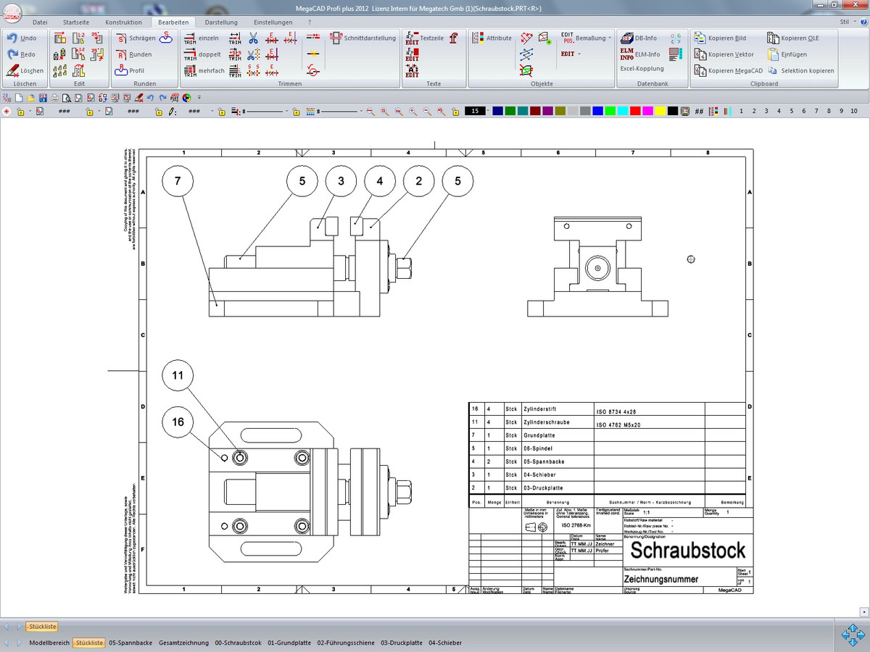Screen dimensions: 870x652
Task: Click the red 'f' font icon in Texte group
Action: pyautogui.click(x=454, y=38)
